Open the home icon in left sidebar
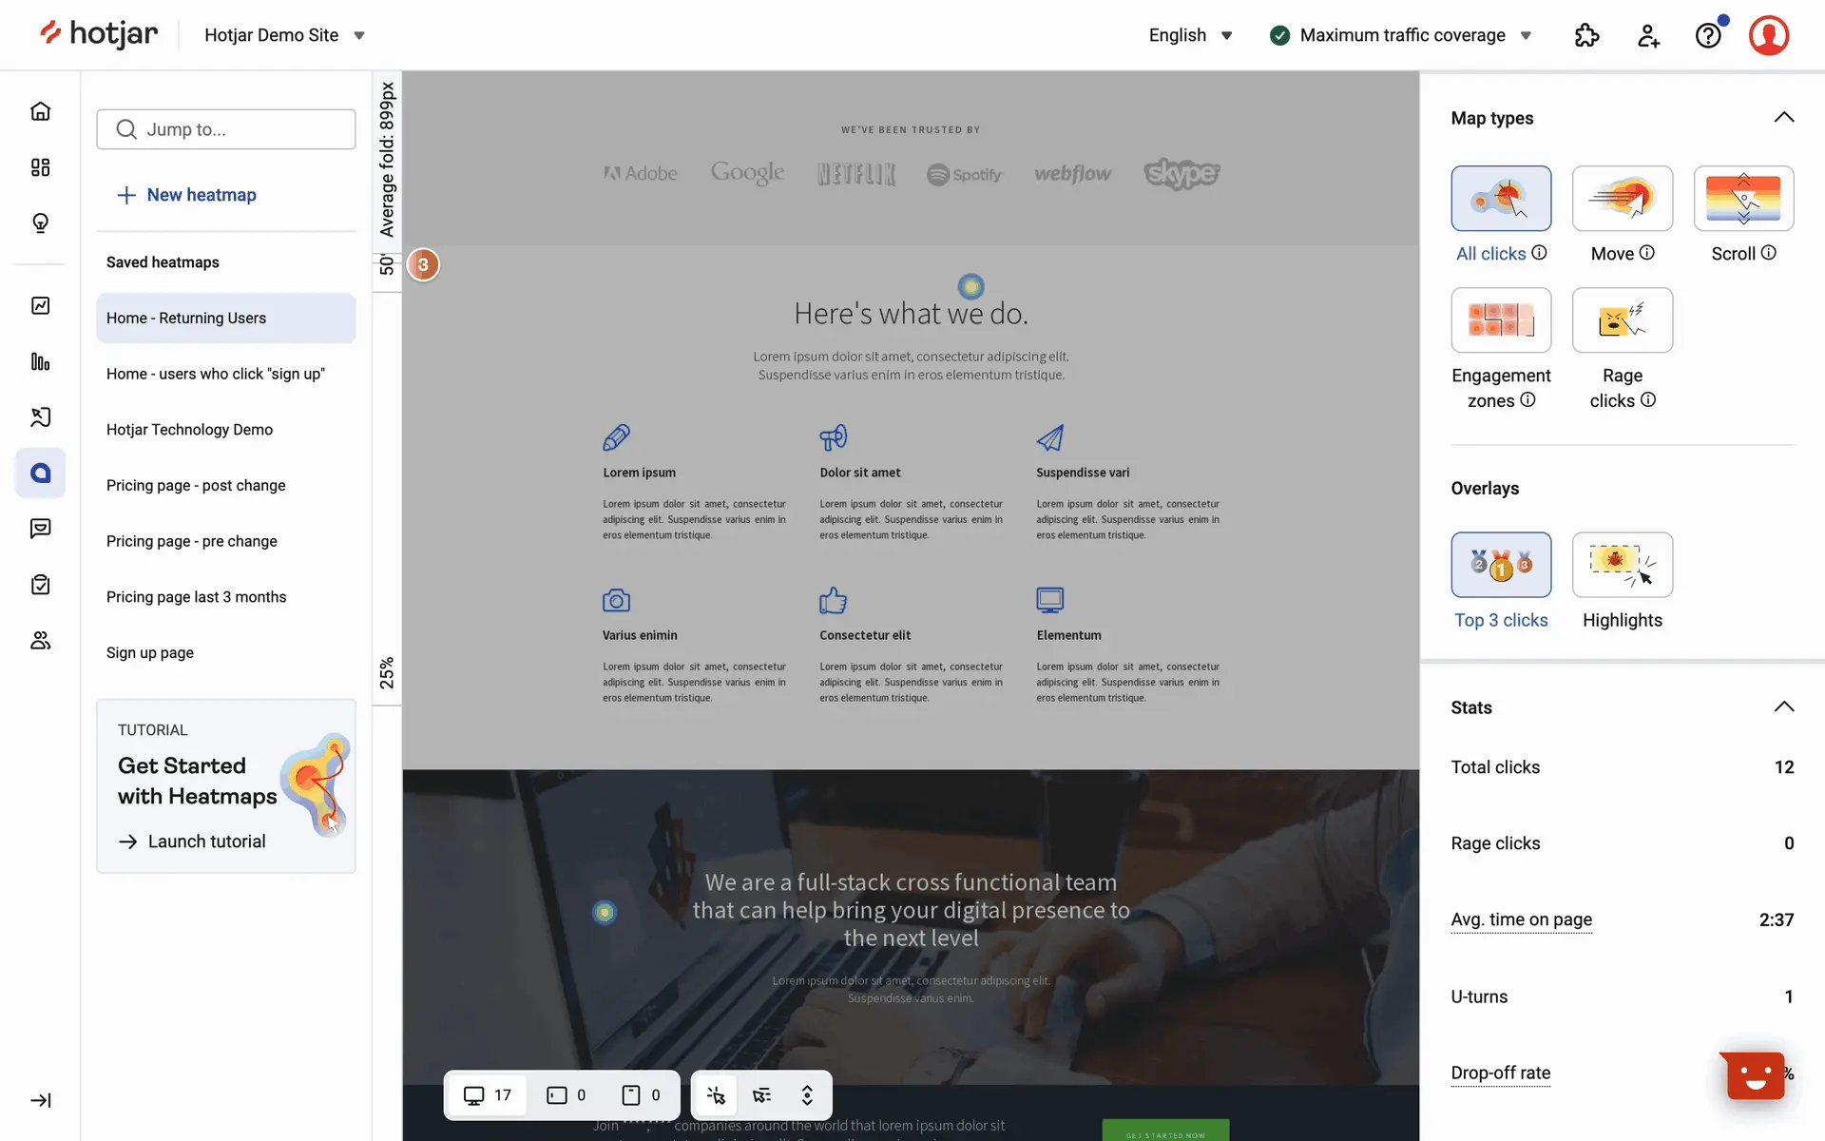This screenshot has width=1825, height=1141. (40, 111)
